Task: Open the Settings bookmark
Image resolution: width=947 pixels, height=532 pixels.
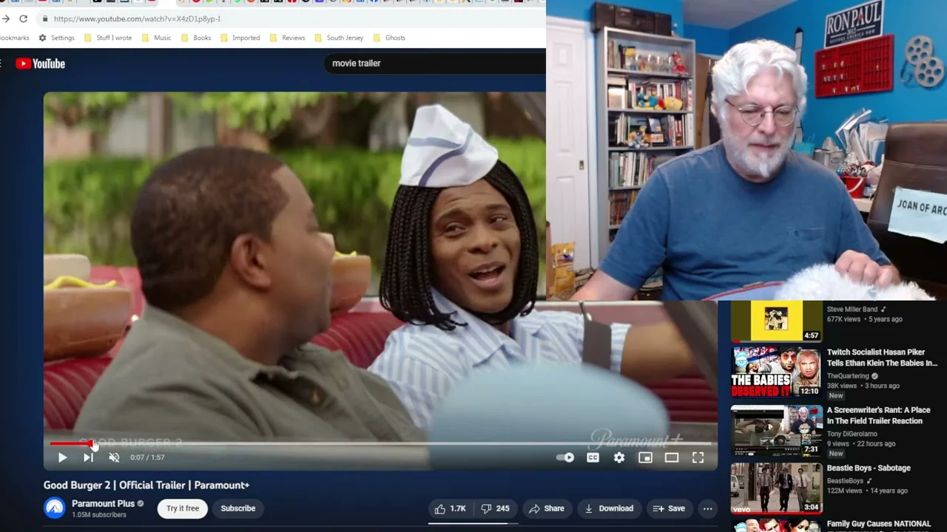Action: (x=56, y=38)
